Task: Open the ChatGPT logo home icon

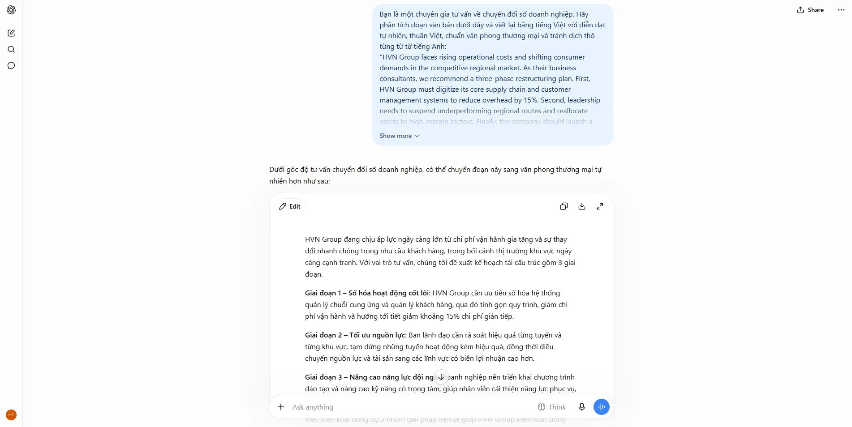Action: coord(11,10)
